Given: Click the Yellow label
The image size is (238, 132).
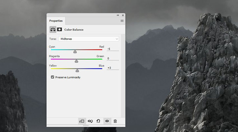Looking at the screenshot, I should click(53, 66).
